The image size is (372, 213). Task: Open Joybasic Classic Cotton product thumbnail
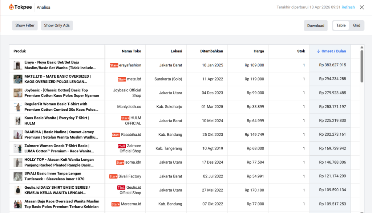18,93
